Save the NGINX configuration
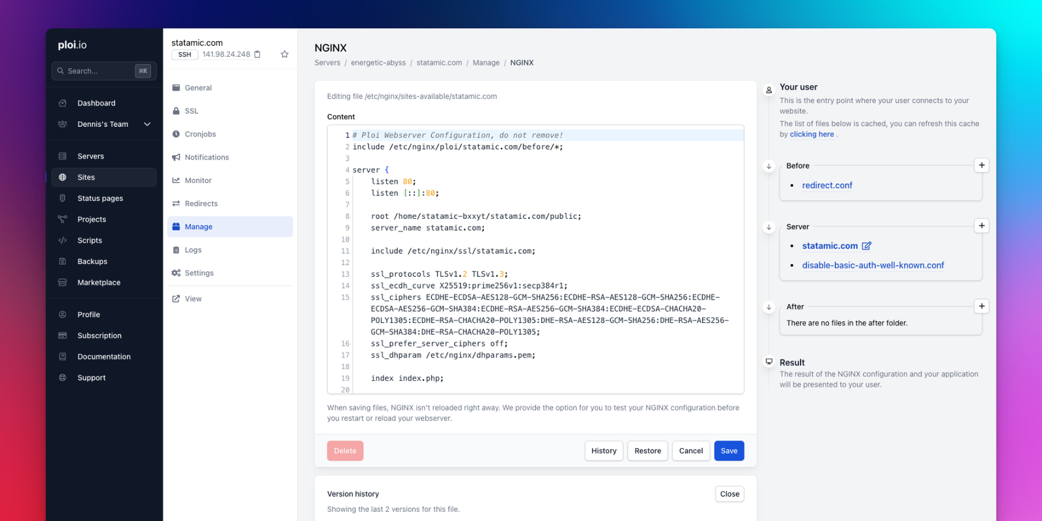Viewport: 1042px width, 521px height. 729,451
